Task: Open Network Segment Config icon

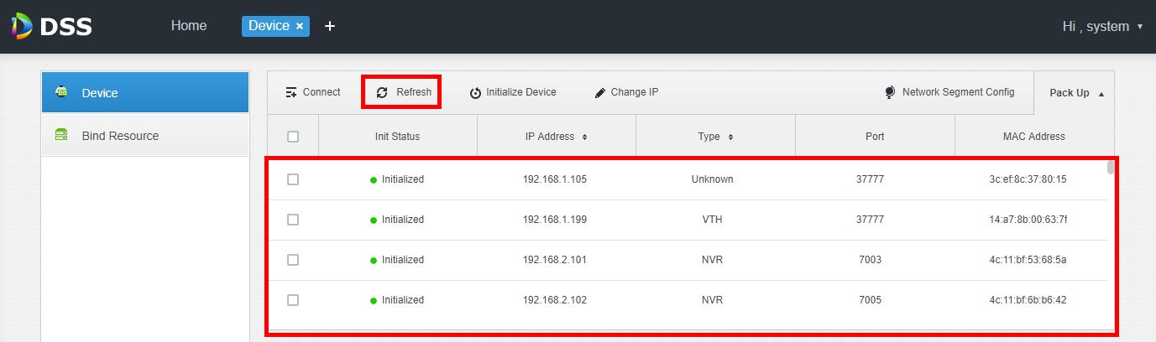Action: tap(890, 92)
